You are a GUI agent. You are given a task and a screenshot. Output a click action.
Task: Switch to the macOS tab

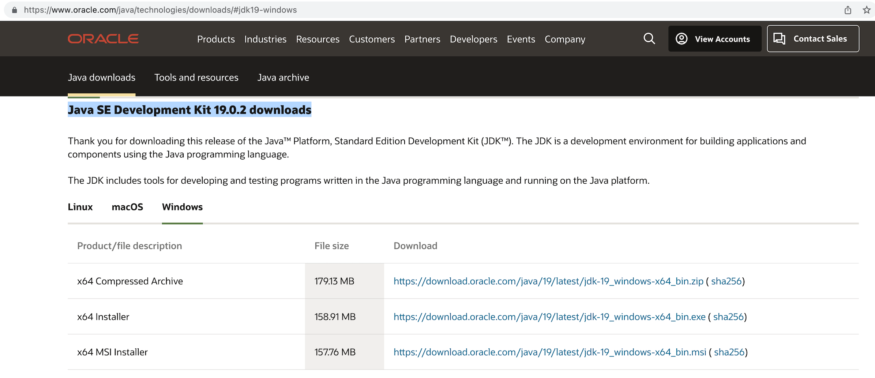tap(127, 207)
